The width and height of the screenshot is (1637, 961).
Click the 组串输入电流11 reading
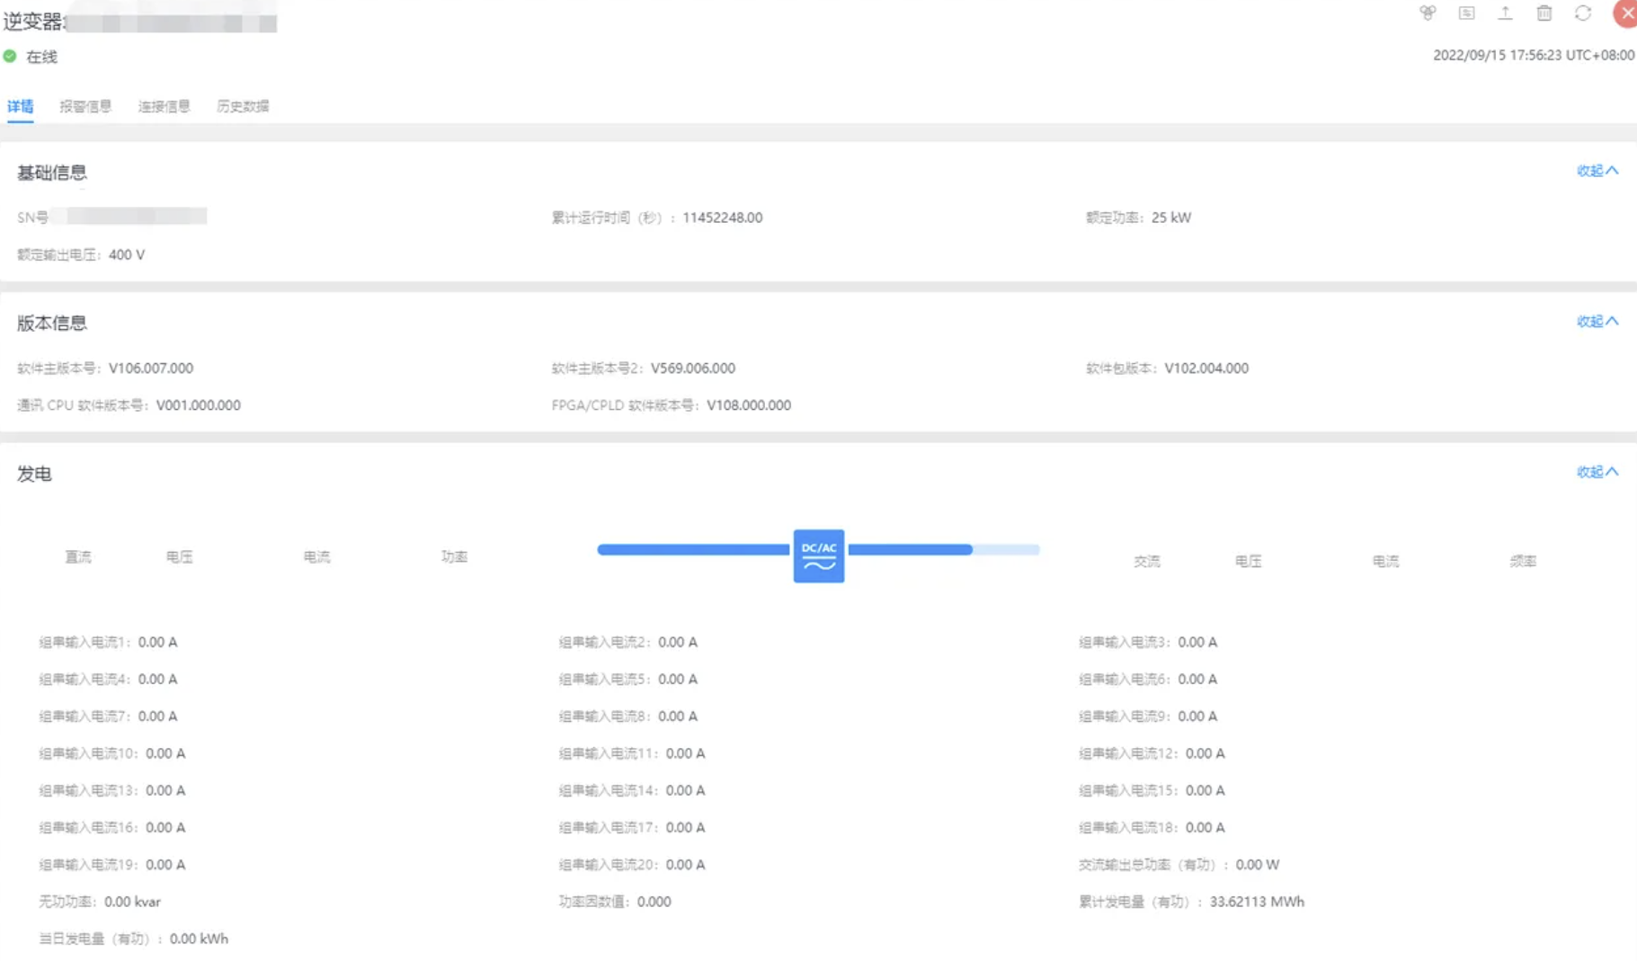[x=632, y=753]
